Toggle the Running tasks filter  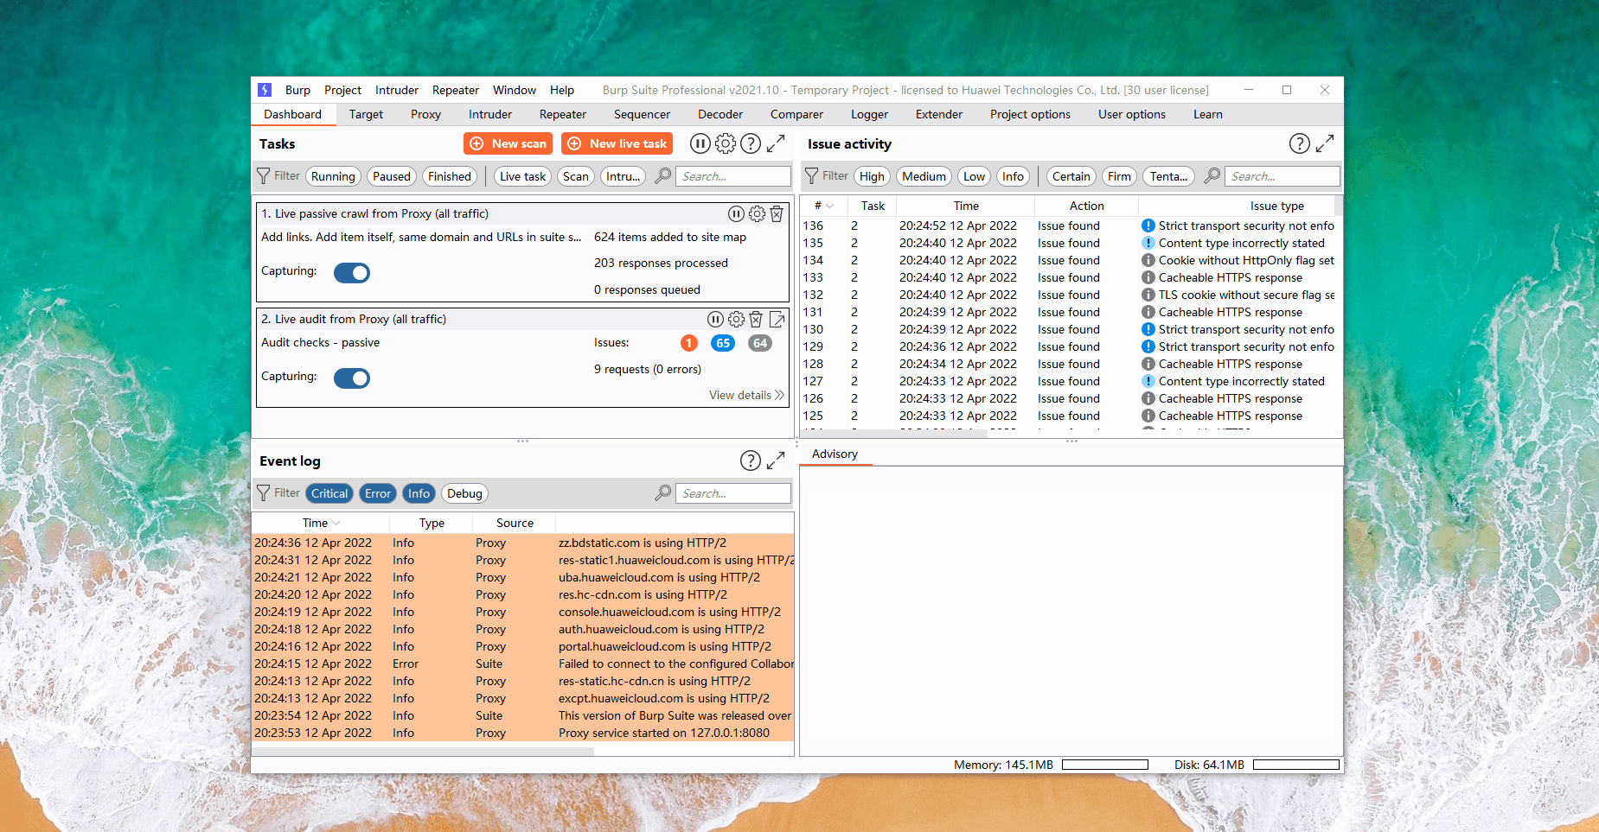point(333,176)
